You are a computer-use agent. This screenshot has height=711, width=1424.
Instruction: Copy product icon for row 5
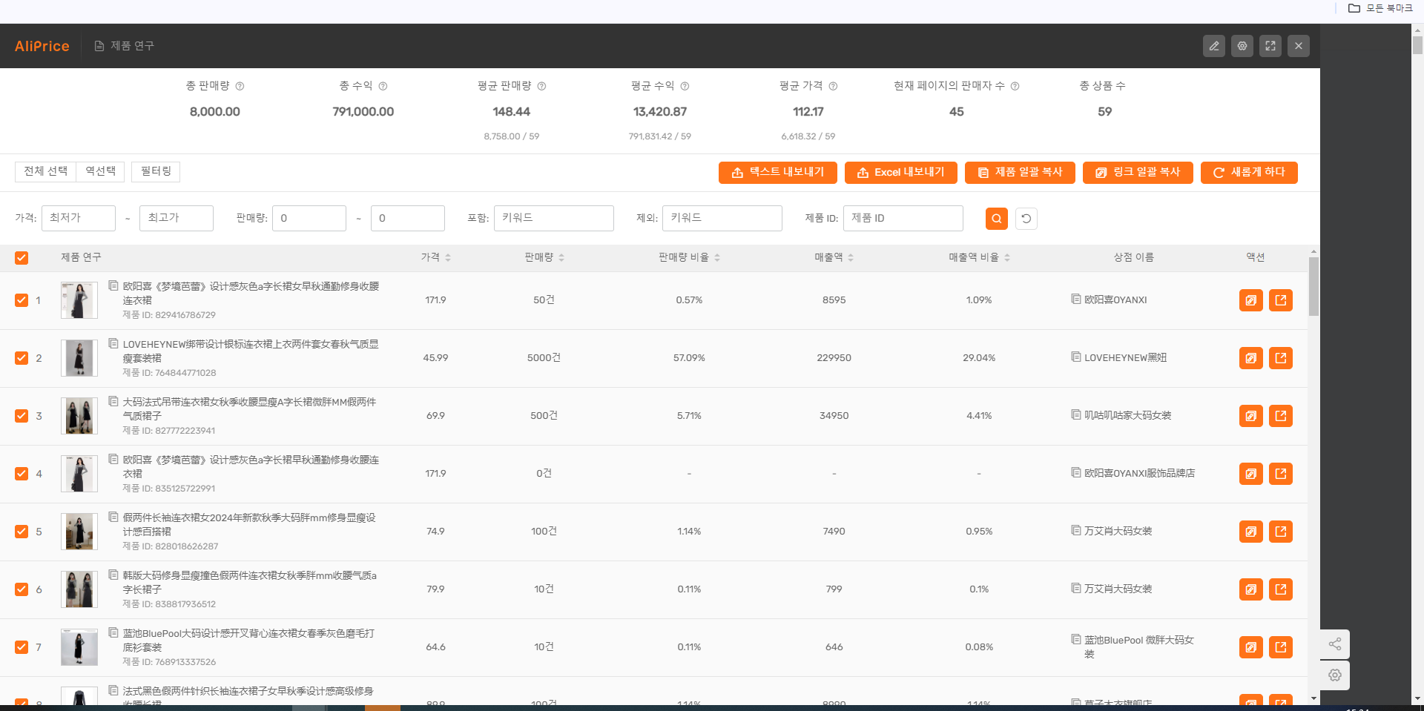pyautogui.click(x=1251, y=532)
